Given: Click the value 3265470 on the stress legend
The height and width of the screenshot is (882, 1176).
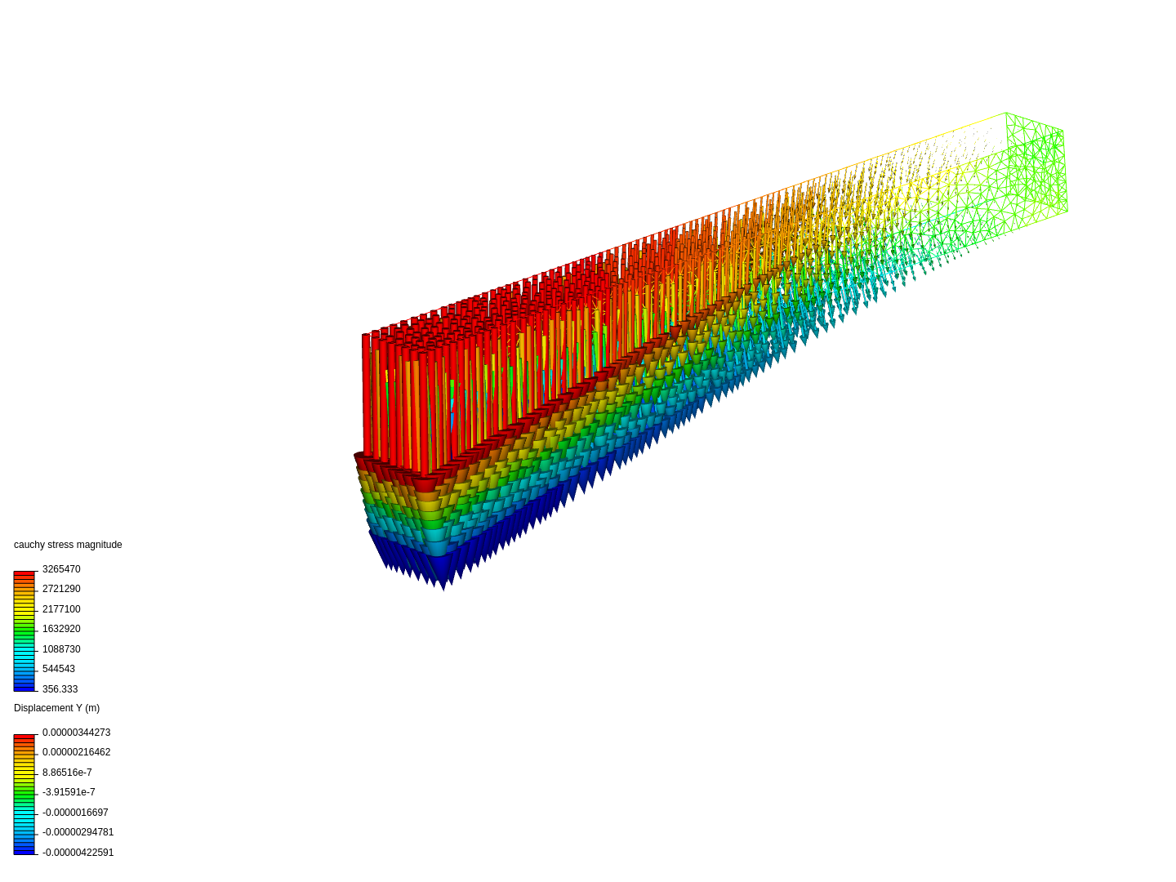Looking at the screenshot, I should coord(61,568).
